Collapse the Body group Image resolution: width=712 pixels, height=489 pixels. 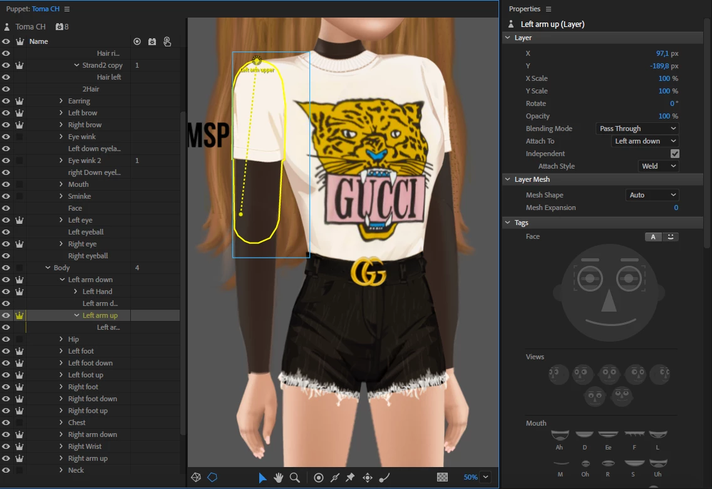[48, 268]
